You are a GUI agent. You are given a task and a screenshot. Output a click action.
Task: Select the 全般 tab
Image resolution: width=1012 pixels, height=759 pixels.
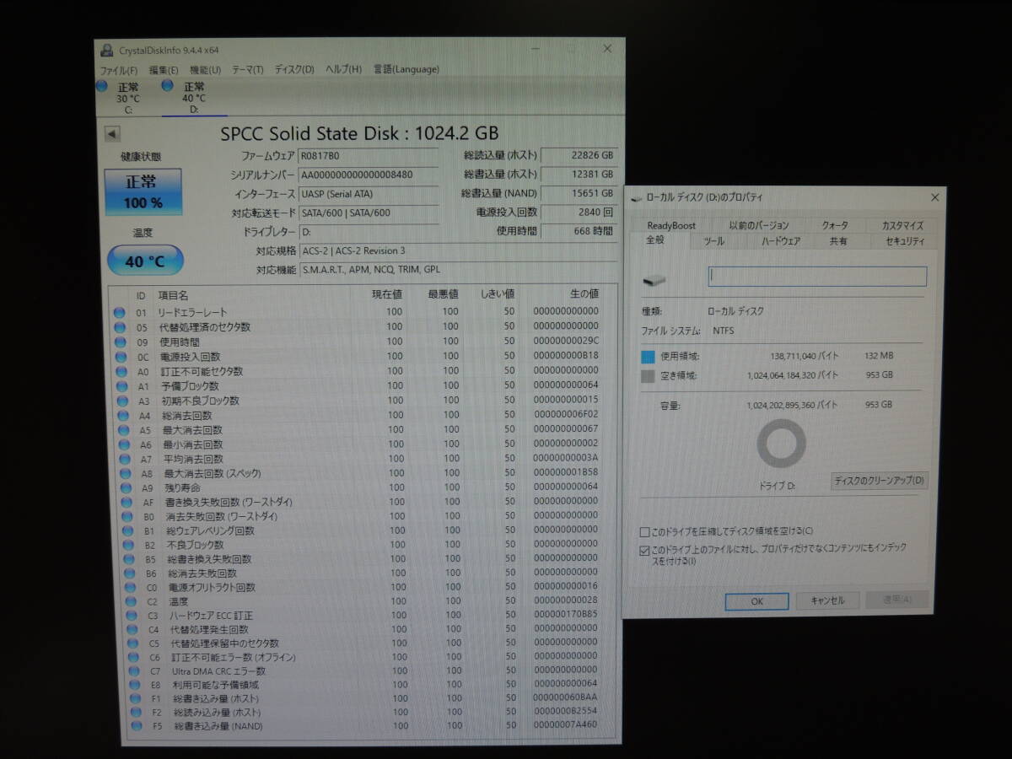[655, 240]
